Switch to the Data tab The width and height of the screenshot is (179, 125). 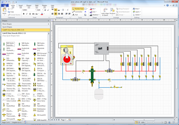[x=37, y=5]
